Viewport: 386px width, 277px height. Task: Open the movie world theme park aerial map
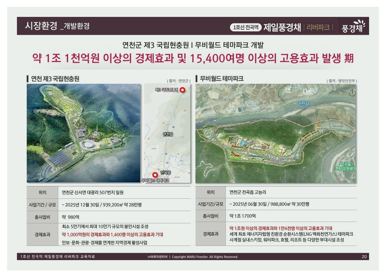tap(276, 133)
